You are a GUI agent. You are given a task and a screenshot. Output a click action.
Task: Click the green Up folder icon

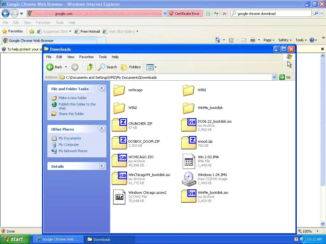click(x=90, y=67)
